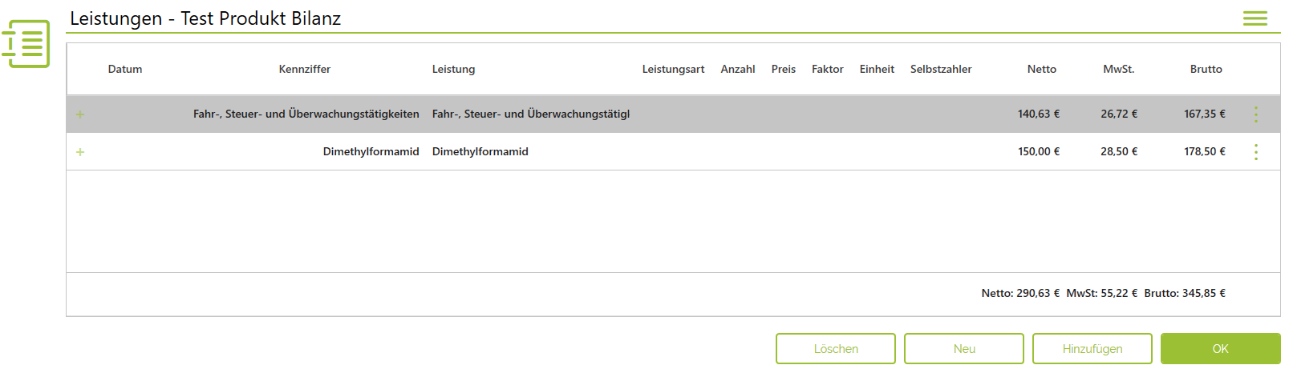1289x369 pixels.
Task: Click the Brutto column header
Action: [1206, 70]
